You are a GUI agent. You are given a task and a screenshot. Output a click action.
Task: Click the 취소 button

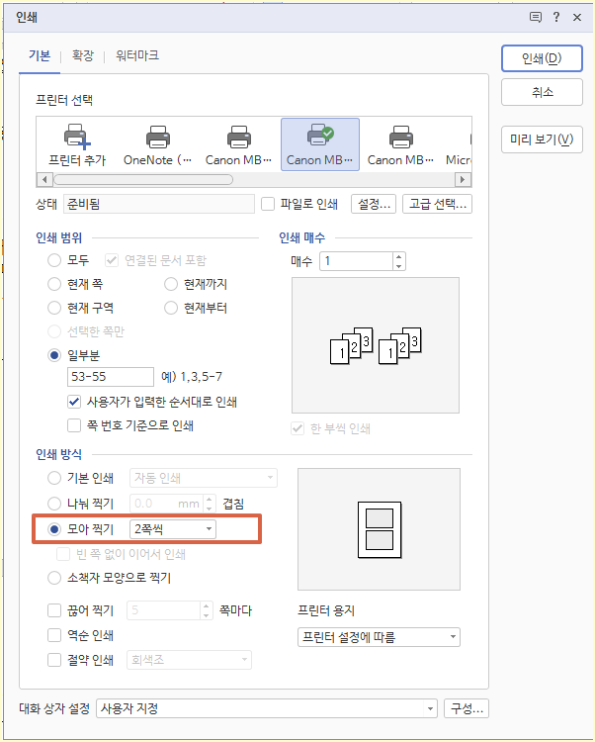click(x=542, y=92)
